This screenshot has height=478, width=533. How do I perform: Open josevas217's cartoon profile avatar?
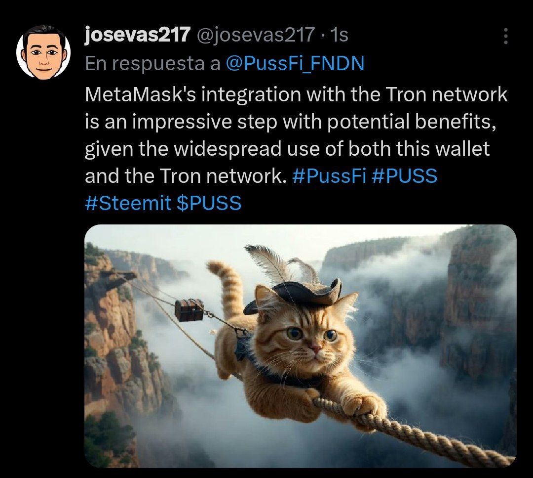click(x=43, y=53)
